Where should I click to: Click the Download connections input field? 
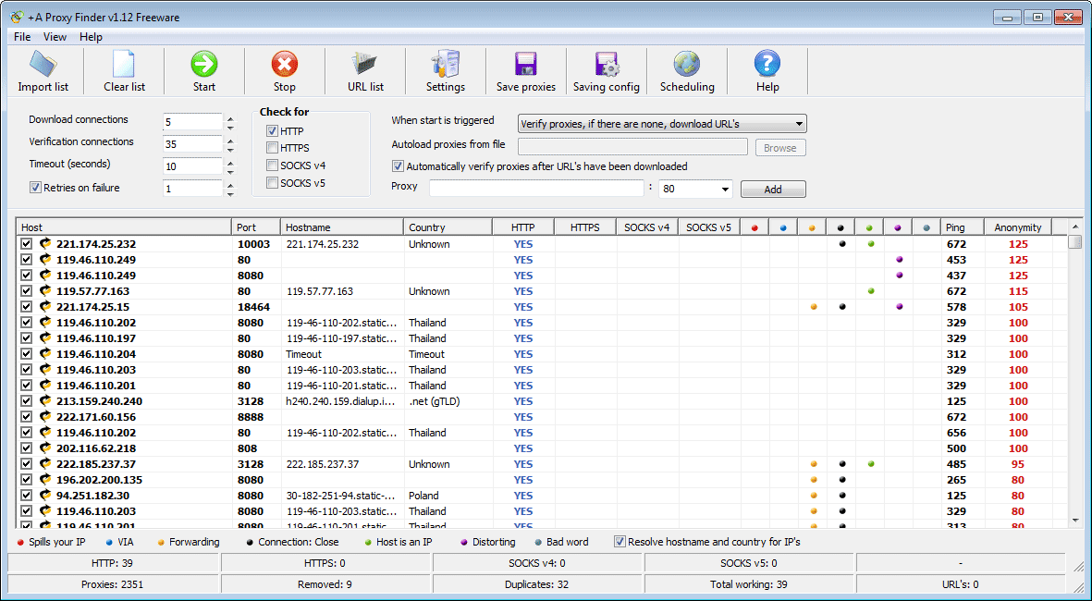pos(193,122)
